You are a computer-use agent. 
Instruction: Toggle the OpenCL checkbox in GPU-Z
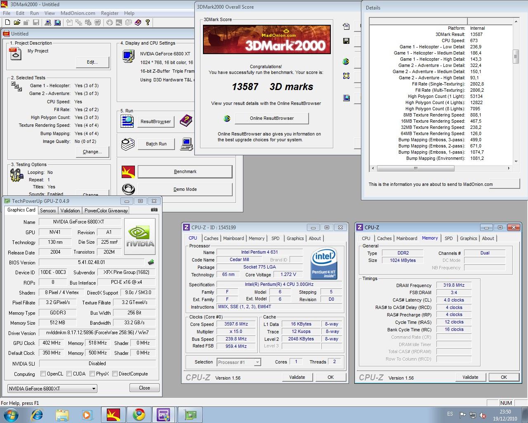43,374
